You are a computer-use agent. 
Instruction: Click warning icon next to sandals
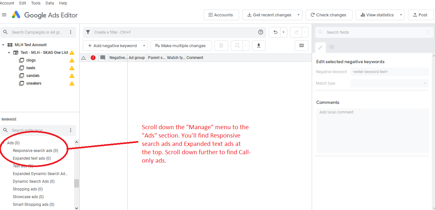(72, 76)
